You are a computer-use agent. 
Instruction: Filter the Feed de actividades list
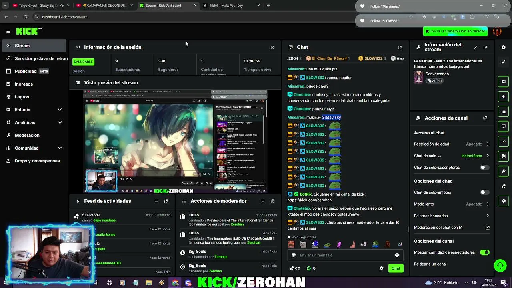click(156, 201)
